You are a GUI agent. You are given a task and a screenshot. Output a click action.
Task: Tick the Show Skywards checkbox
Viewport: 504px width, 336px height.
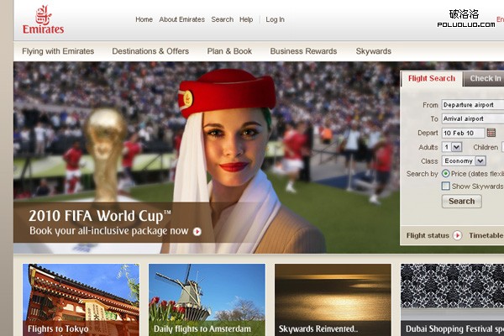pos(445,186)
